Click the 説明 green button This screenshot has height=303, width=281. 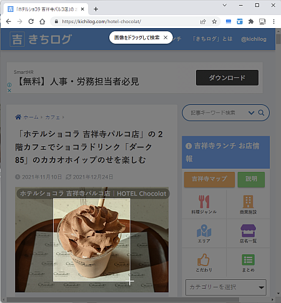coord(251,179)
